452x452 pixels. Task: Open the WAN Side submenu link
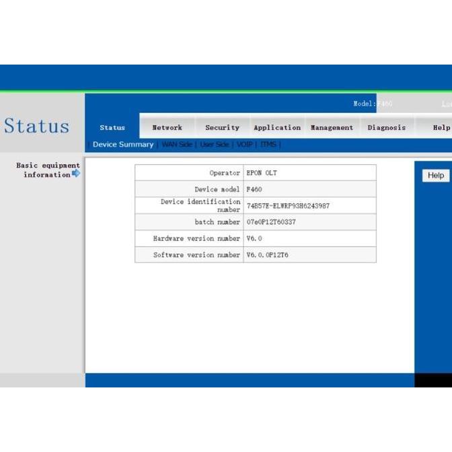[x=177, y=145]
